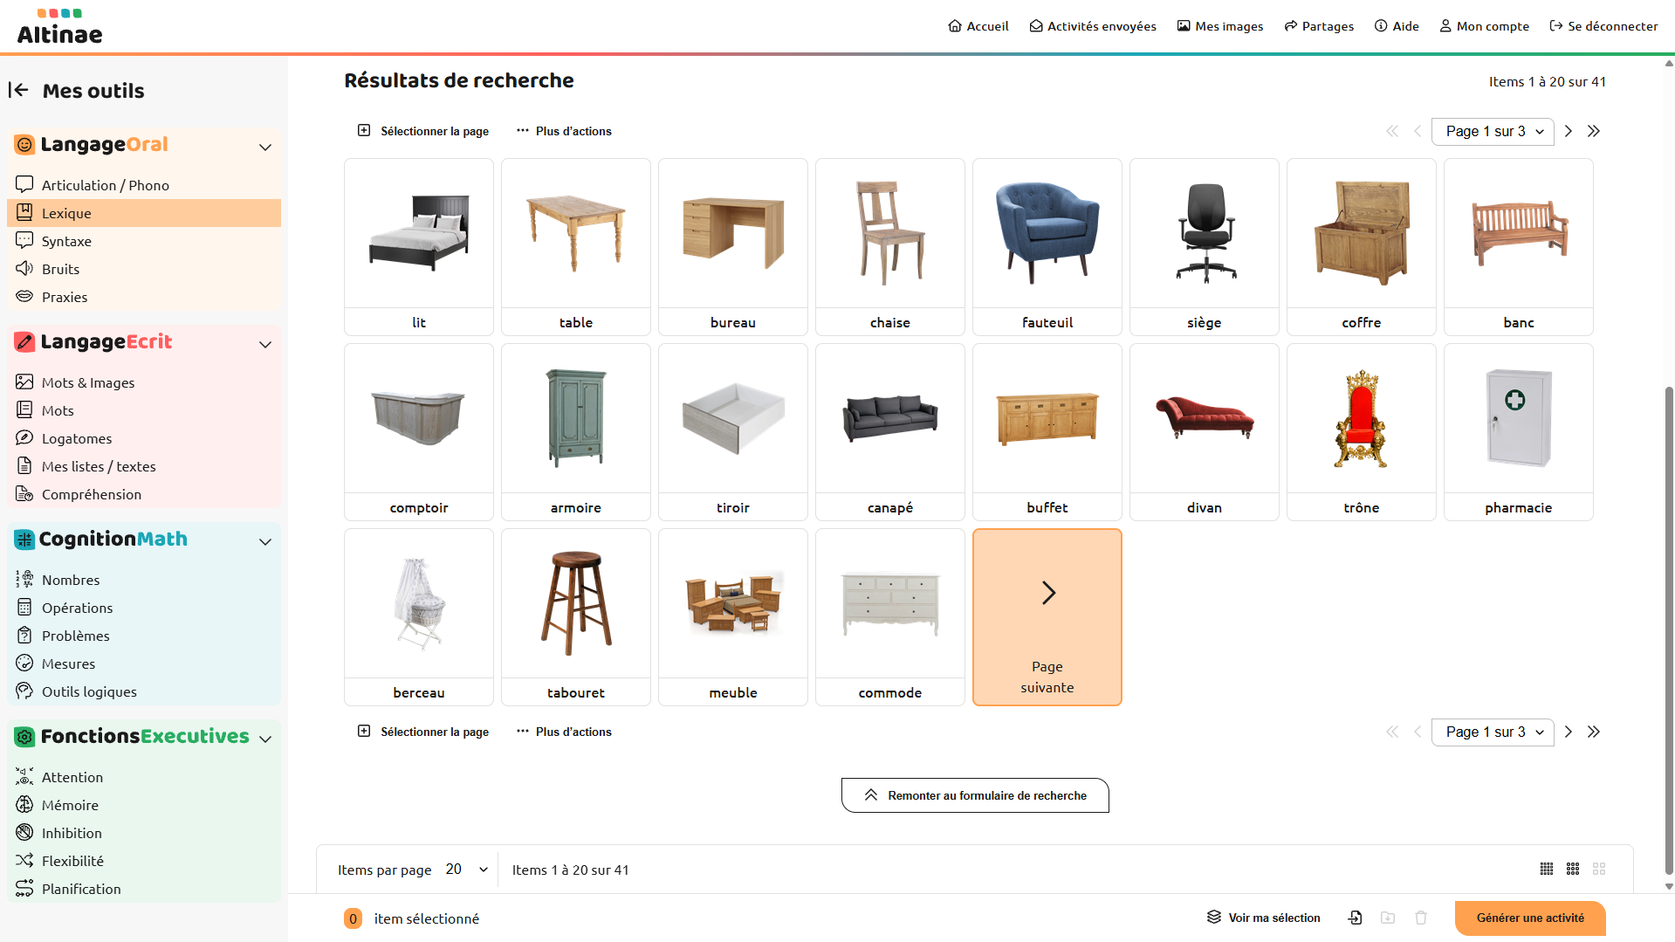
Task: Switch to the medium grid view icon
Action: click(x=1573, y=869)
